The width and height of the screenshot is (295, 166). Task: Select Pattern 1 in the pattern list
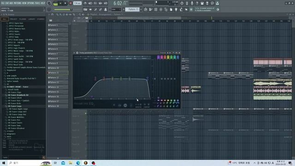tap(58, 25)
